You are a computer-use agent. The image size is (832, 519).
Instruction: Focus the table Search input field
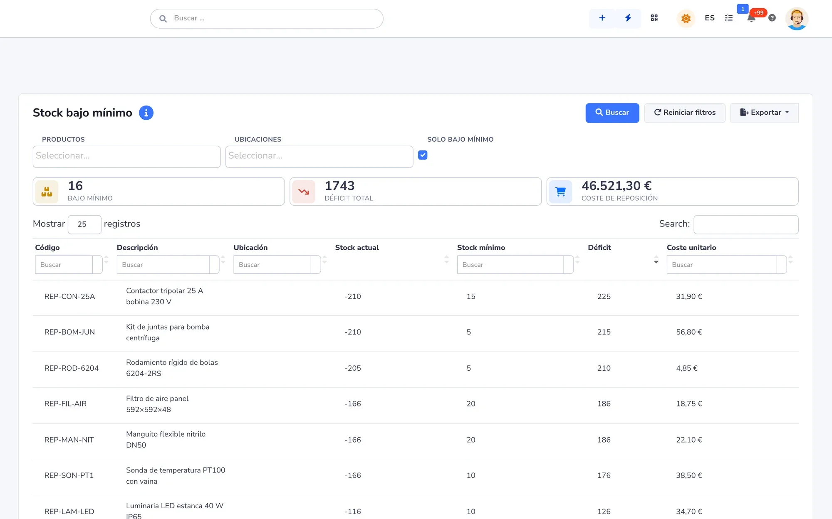coord(746,224)
